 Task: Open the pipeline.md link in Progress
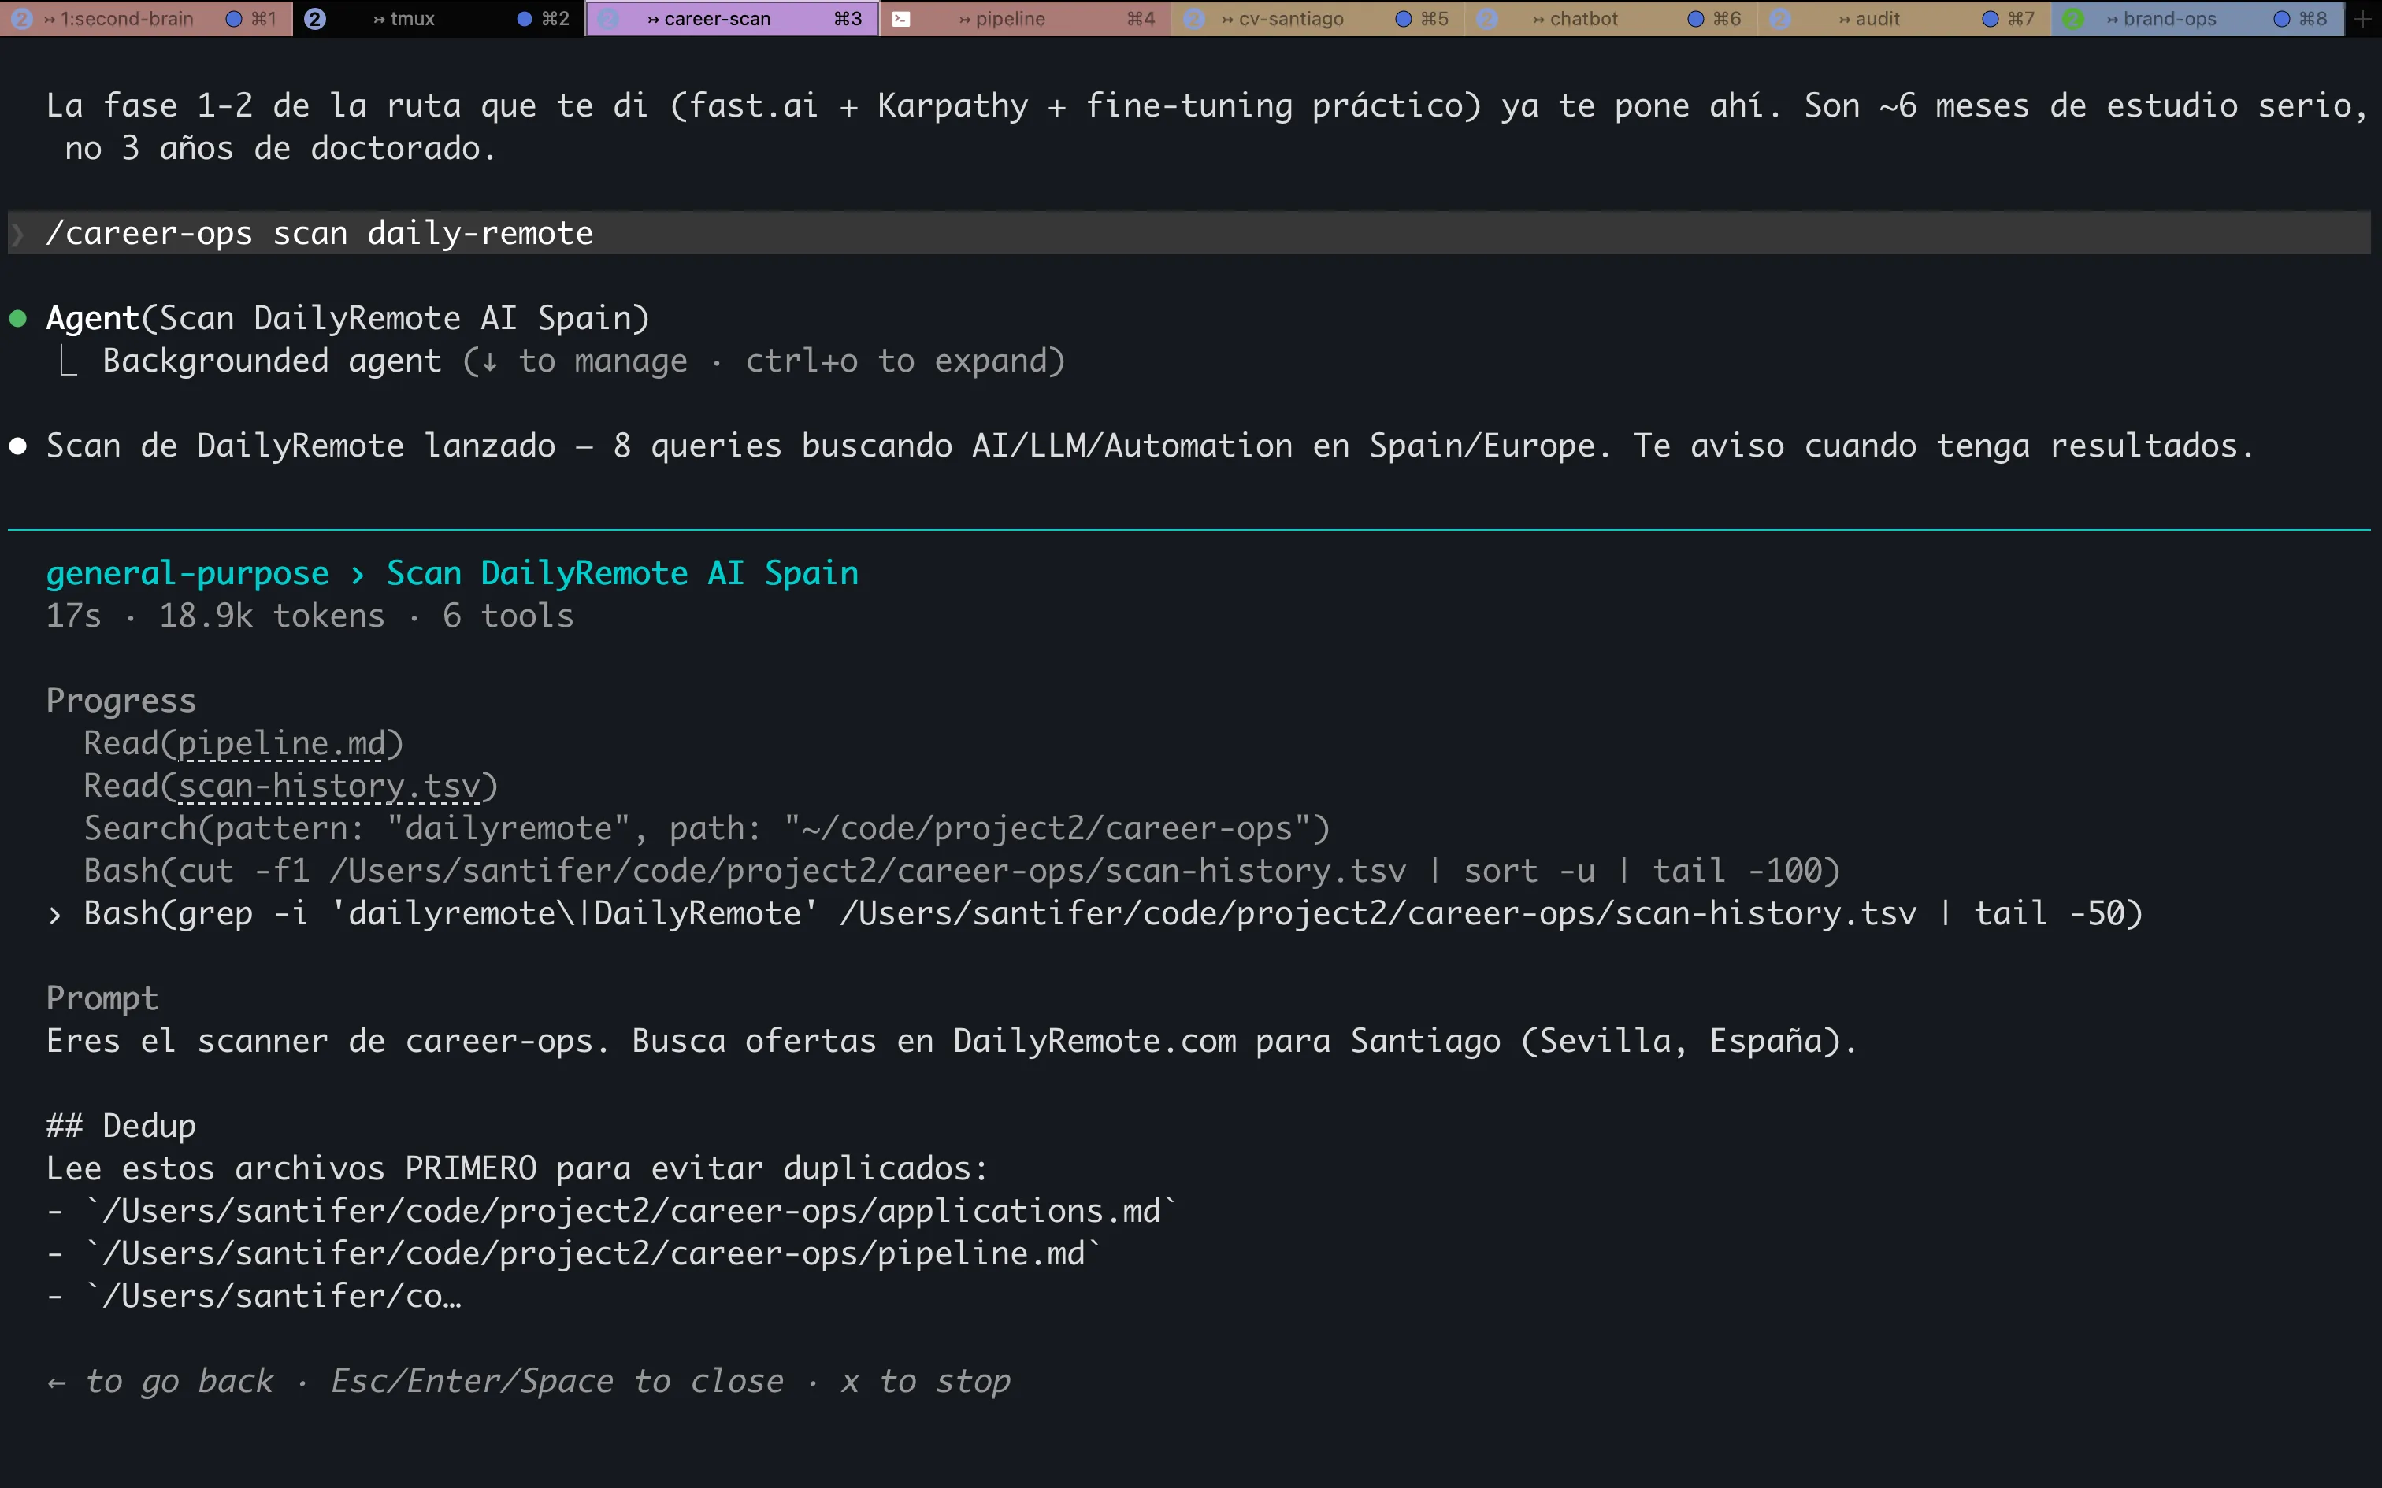283,743
